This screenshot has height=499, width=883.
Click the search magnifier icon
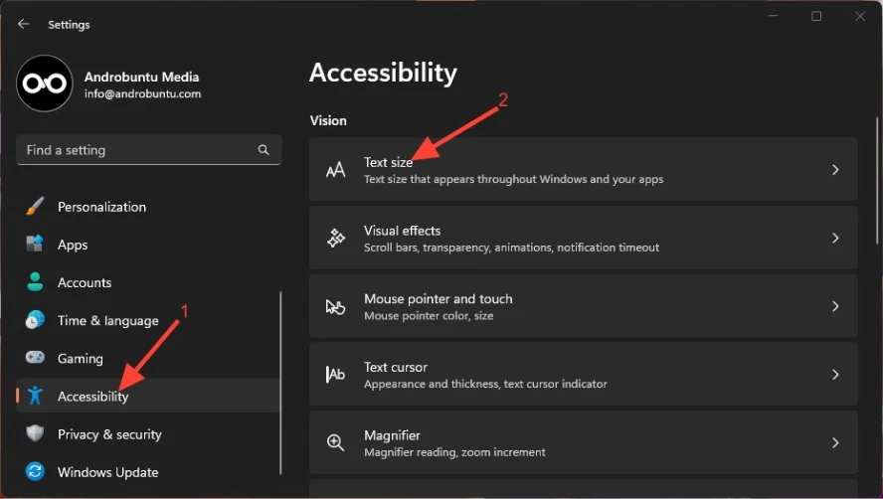tap(264, 150)
